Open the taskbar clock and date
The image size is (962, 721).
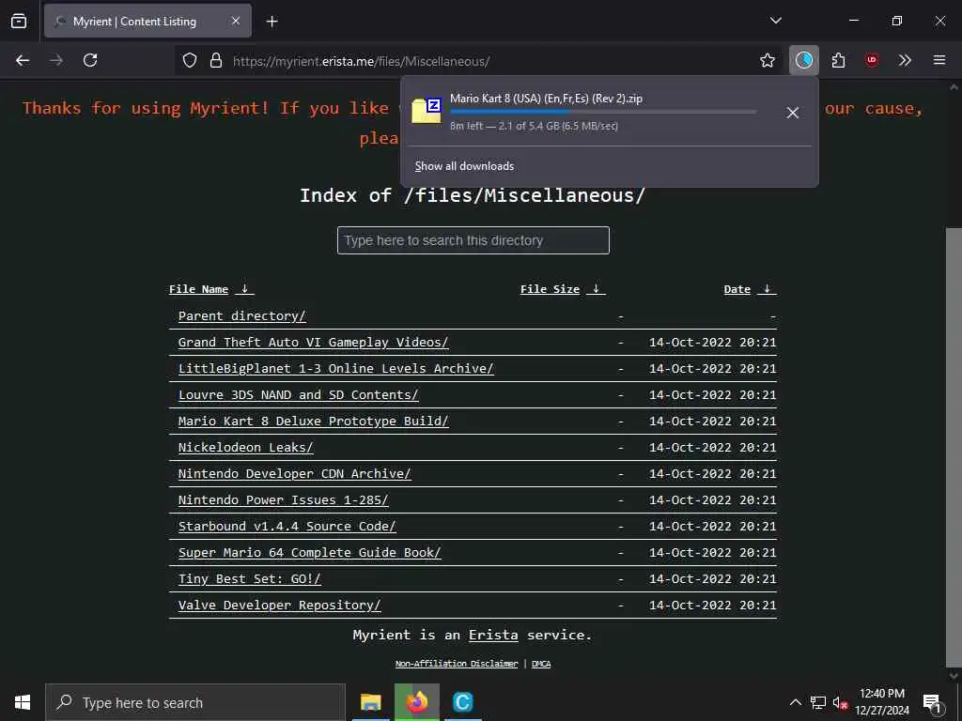click(x=882, y=702)
